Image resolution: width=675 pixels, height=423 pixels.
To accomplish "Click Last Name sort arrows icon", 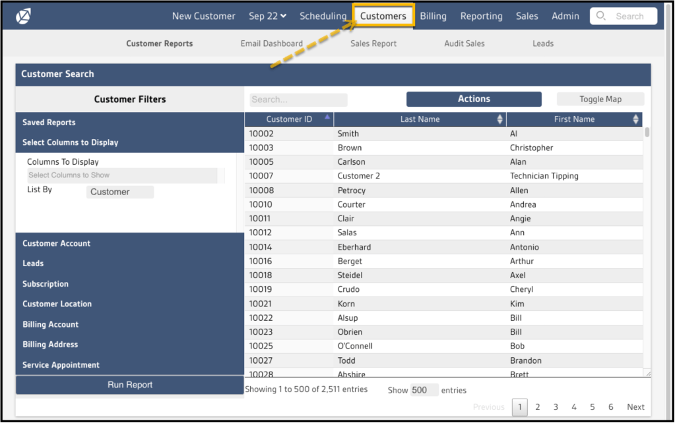I will 499,119.
